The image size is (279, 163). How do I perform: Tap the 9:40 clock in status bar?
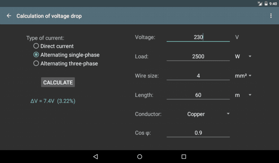tap(273, 4)
